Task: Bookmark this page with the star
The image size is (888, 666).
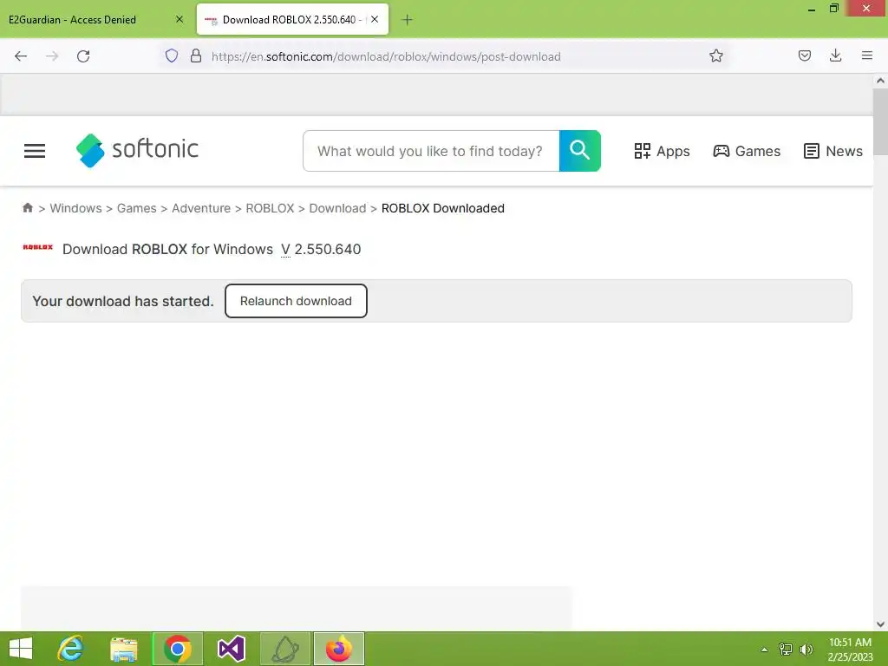Action: (715, 55)
